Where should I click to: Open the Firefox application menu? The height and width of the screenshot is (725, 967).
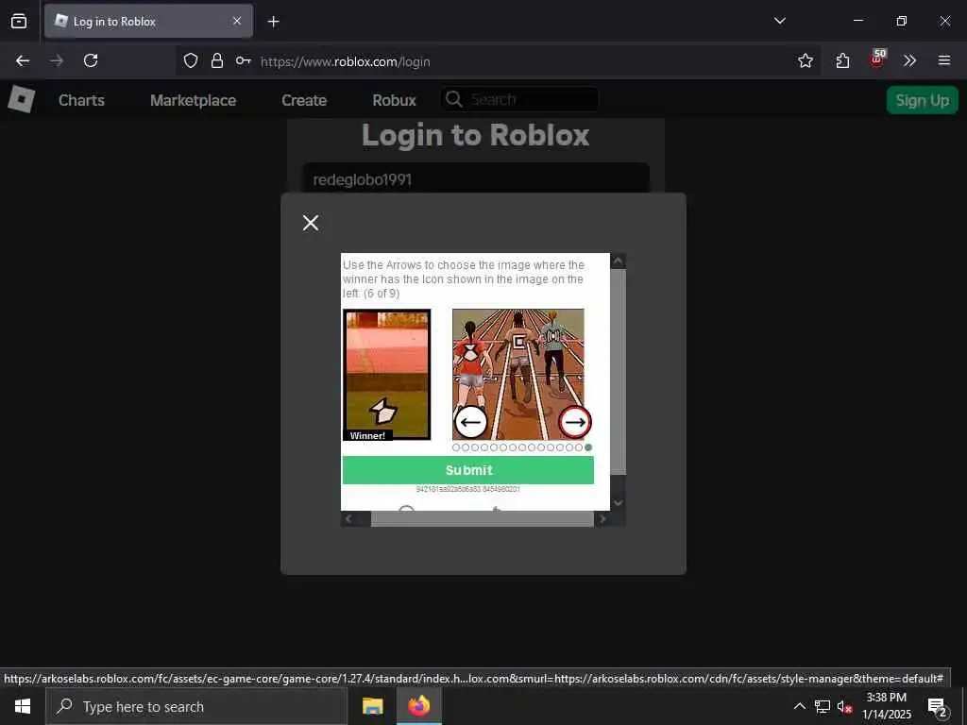943,60
